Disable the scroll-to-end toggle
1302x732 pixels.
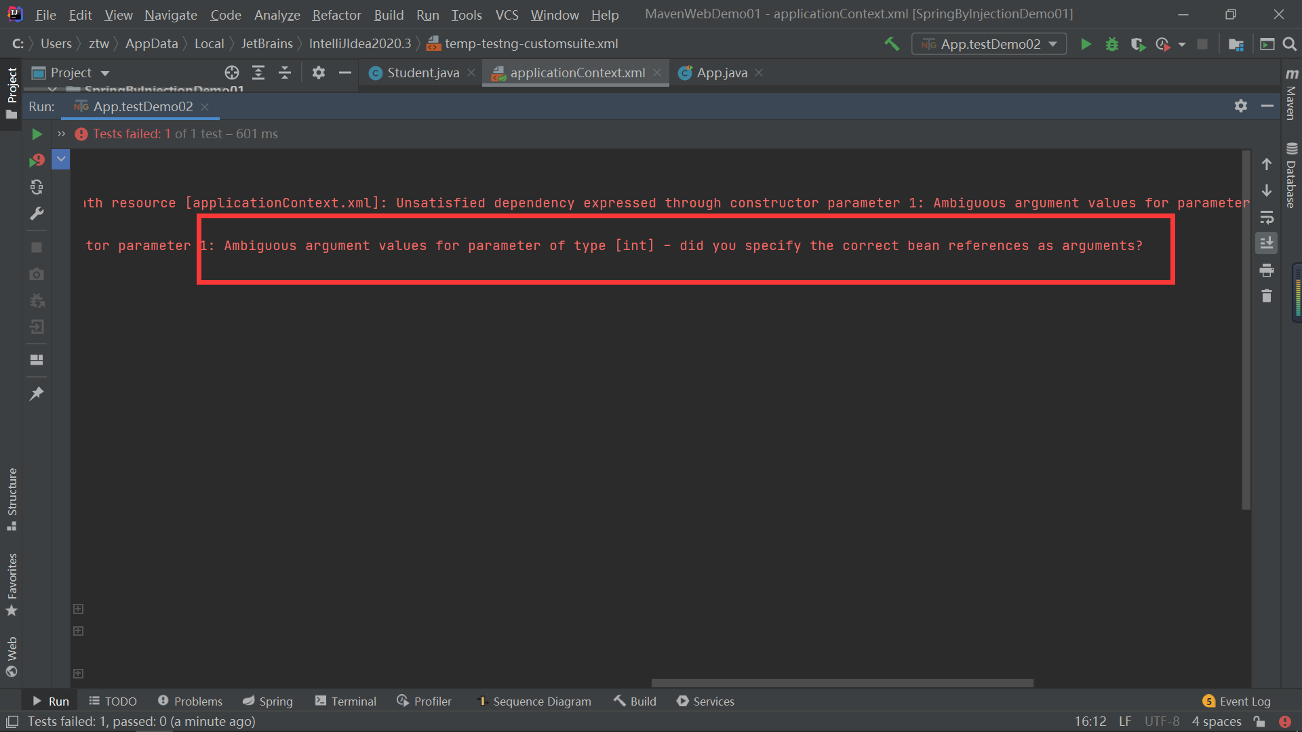1267,243
